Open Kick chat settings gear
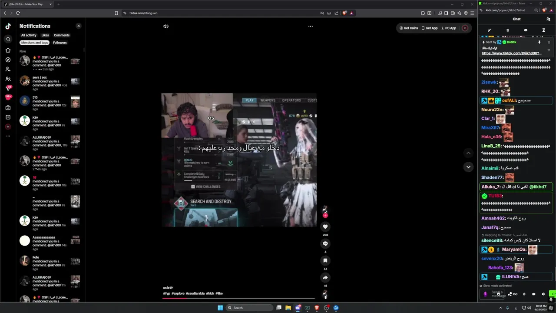Screen dimensions: 556x313 point(543,294)
